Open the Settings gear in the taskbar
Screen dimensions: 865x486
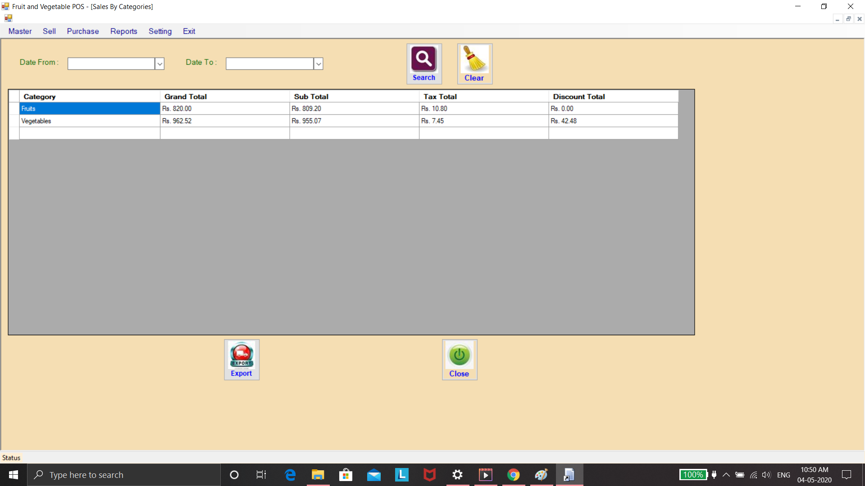(457, 475)
